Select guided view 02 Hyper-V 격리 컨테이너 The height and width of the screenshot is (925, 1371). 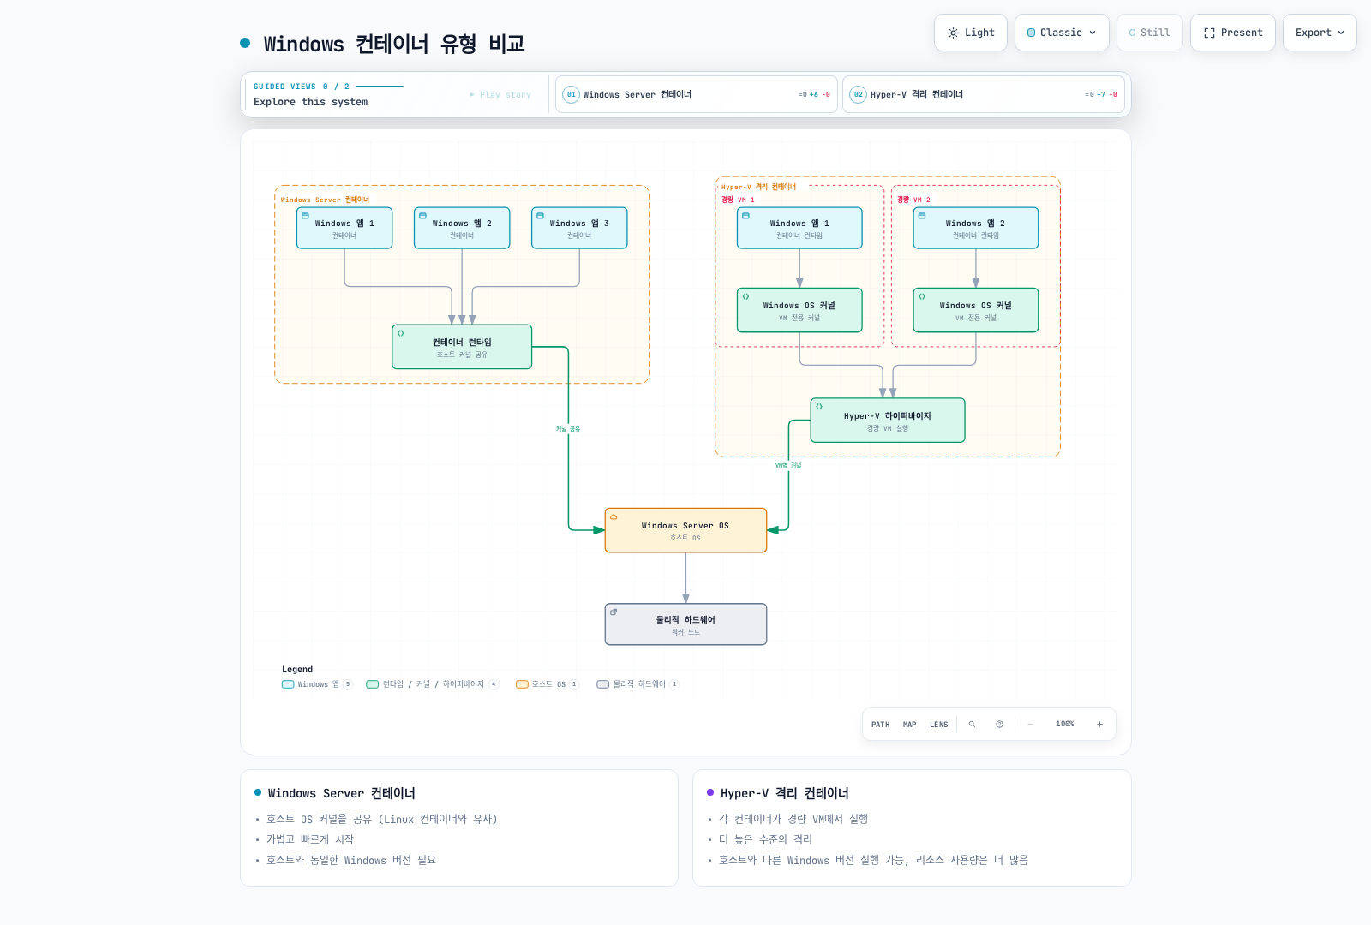(984, 94)
